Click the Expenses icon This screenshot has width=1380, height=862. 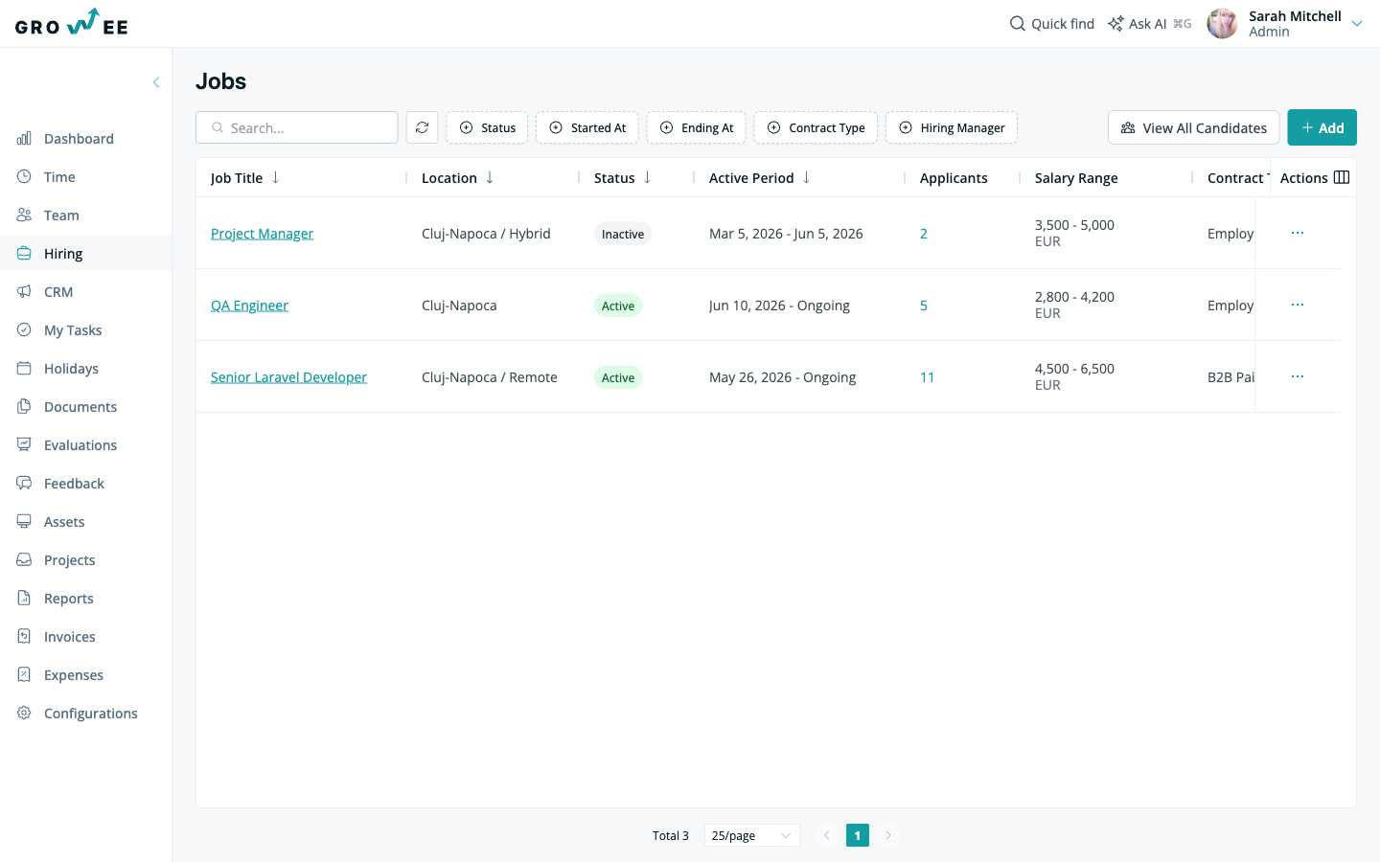pos(24,674)
